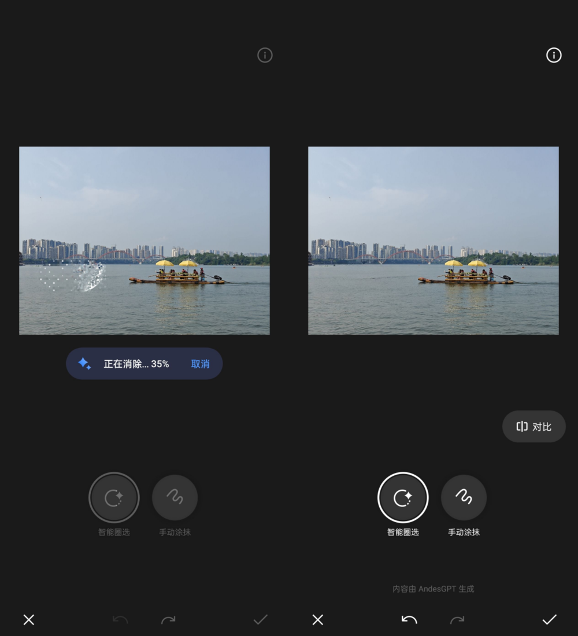Click the 内容由 AndesGPT 生成 notice text
The height and width of the screenshot is (636, 578).
click(x=432, y=589)
